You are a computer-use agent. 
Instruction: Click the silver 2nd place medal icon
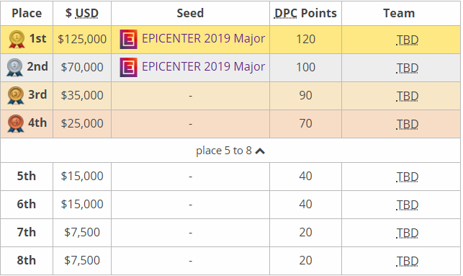pyautogui.click(x=15, y=67)
